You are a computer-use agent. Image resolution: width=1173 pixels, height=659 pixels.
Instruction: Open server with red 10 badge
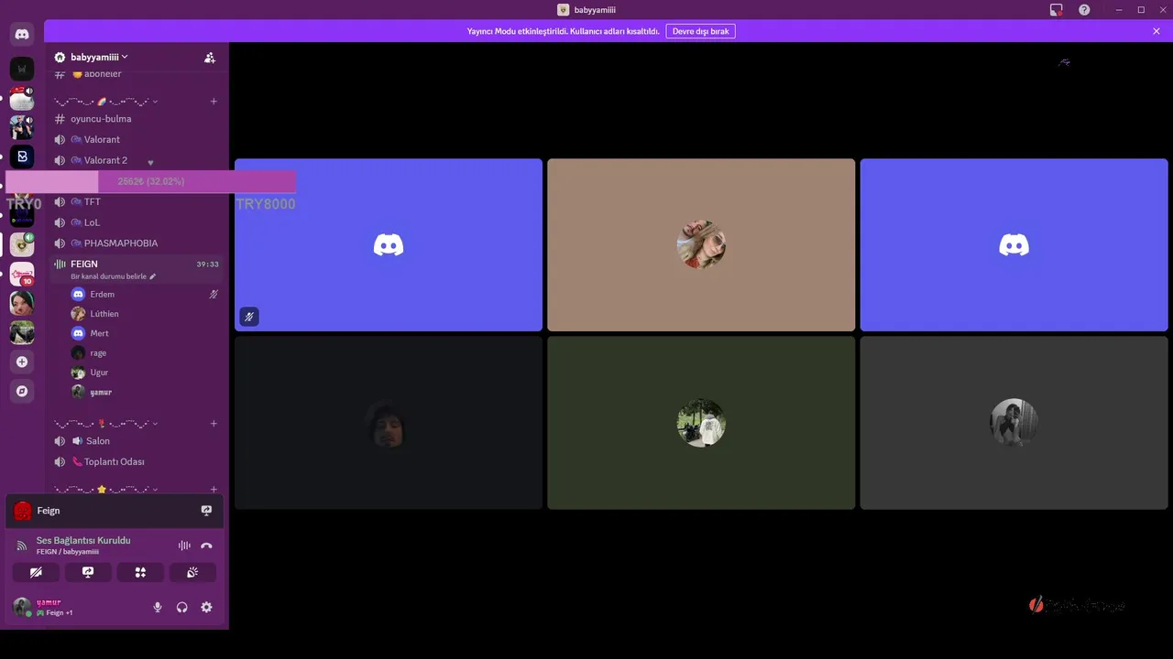click(22, 274)
